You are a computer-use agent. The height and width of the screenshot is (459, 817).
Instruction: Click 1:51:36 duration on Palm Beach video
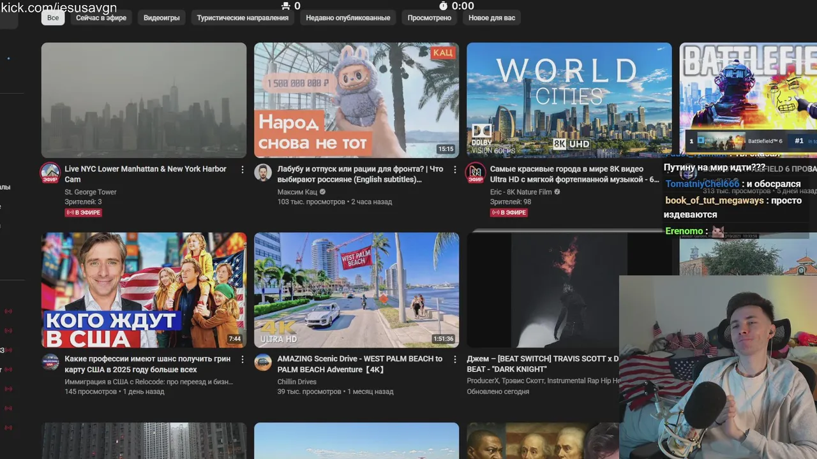point(443,339)
